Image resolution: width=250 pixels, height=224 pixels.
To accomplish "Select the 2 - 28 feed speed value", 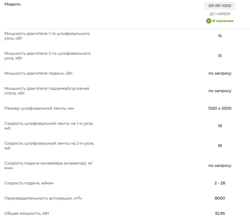I will pyautogui.click(x=220, y=183).
